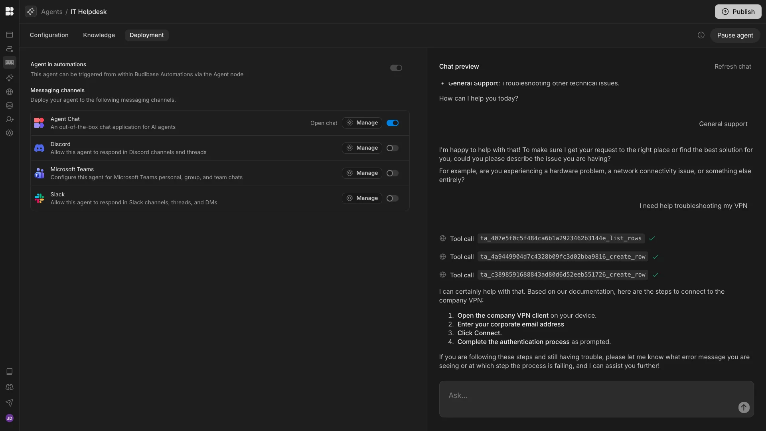Screen dimensions: 766x431
Task: Click the Discord icon in bottom sidebar
Action: point(10,387)
